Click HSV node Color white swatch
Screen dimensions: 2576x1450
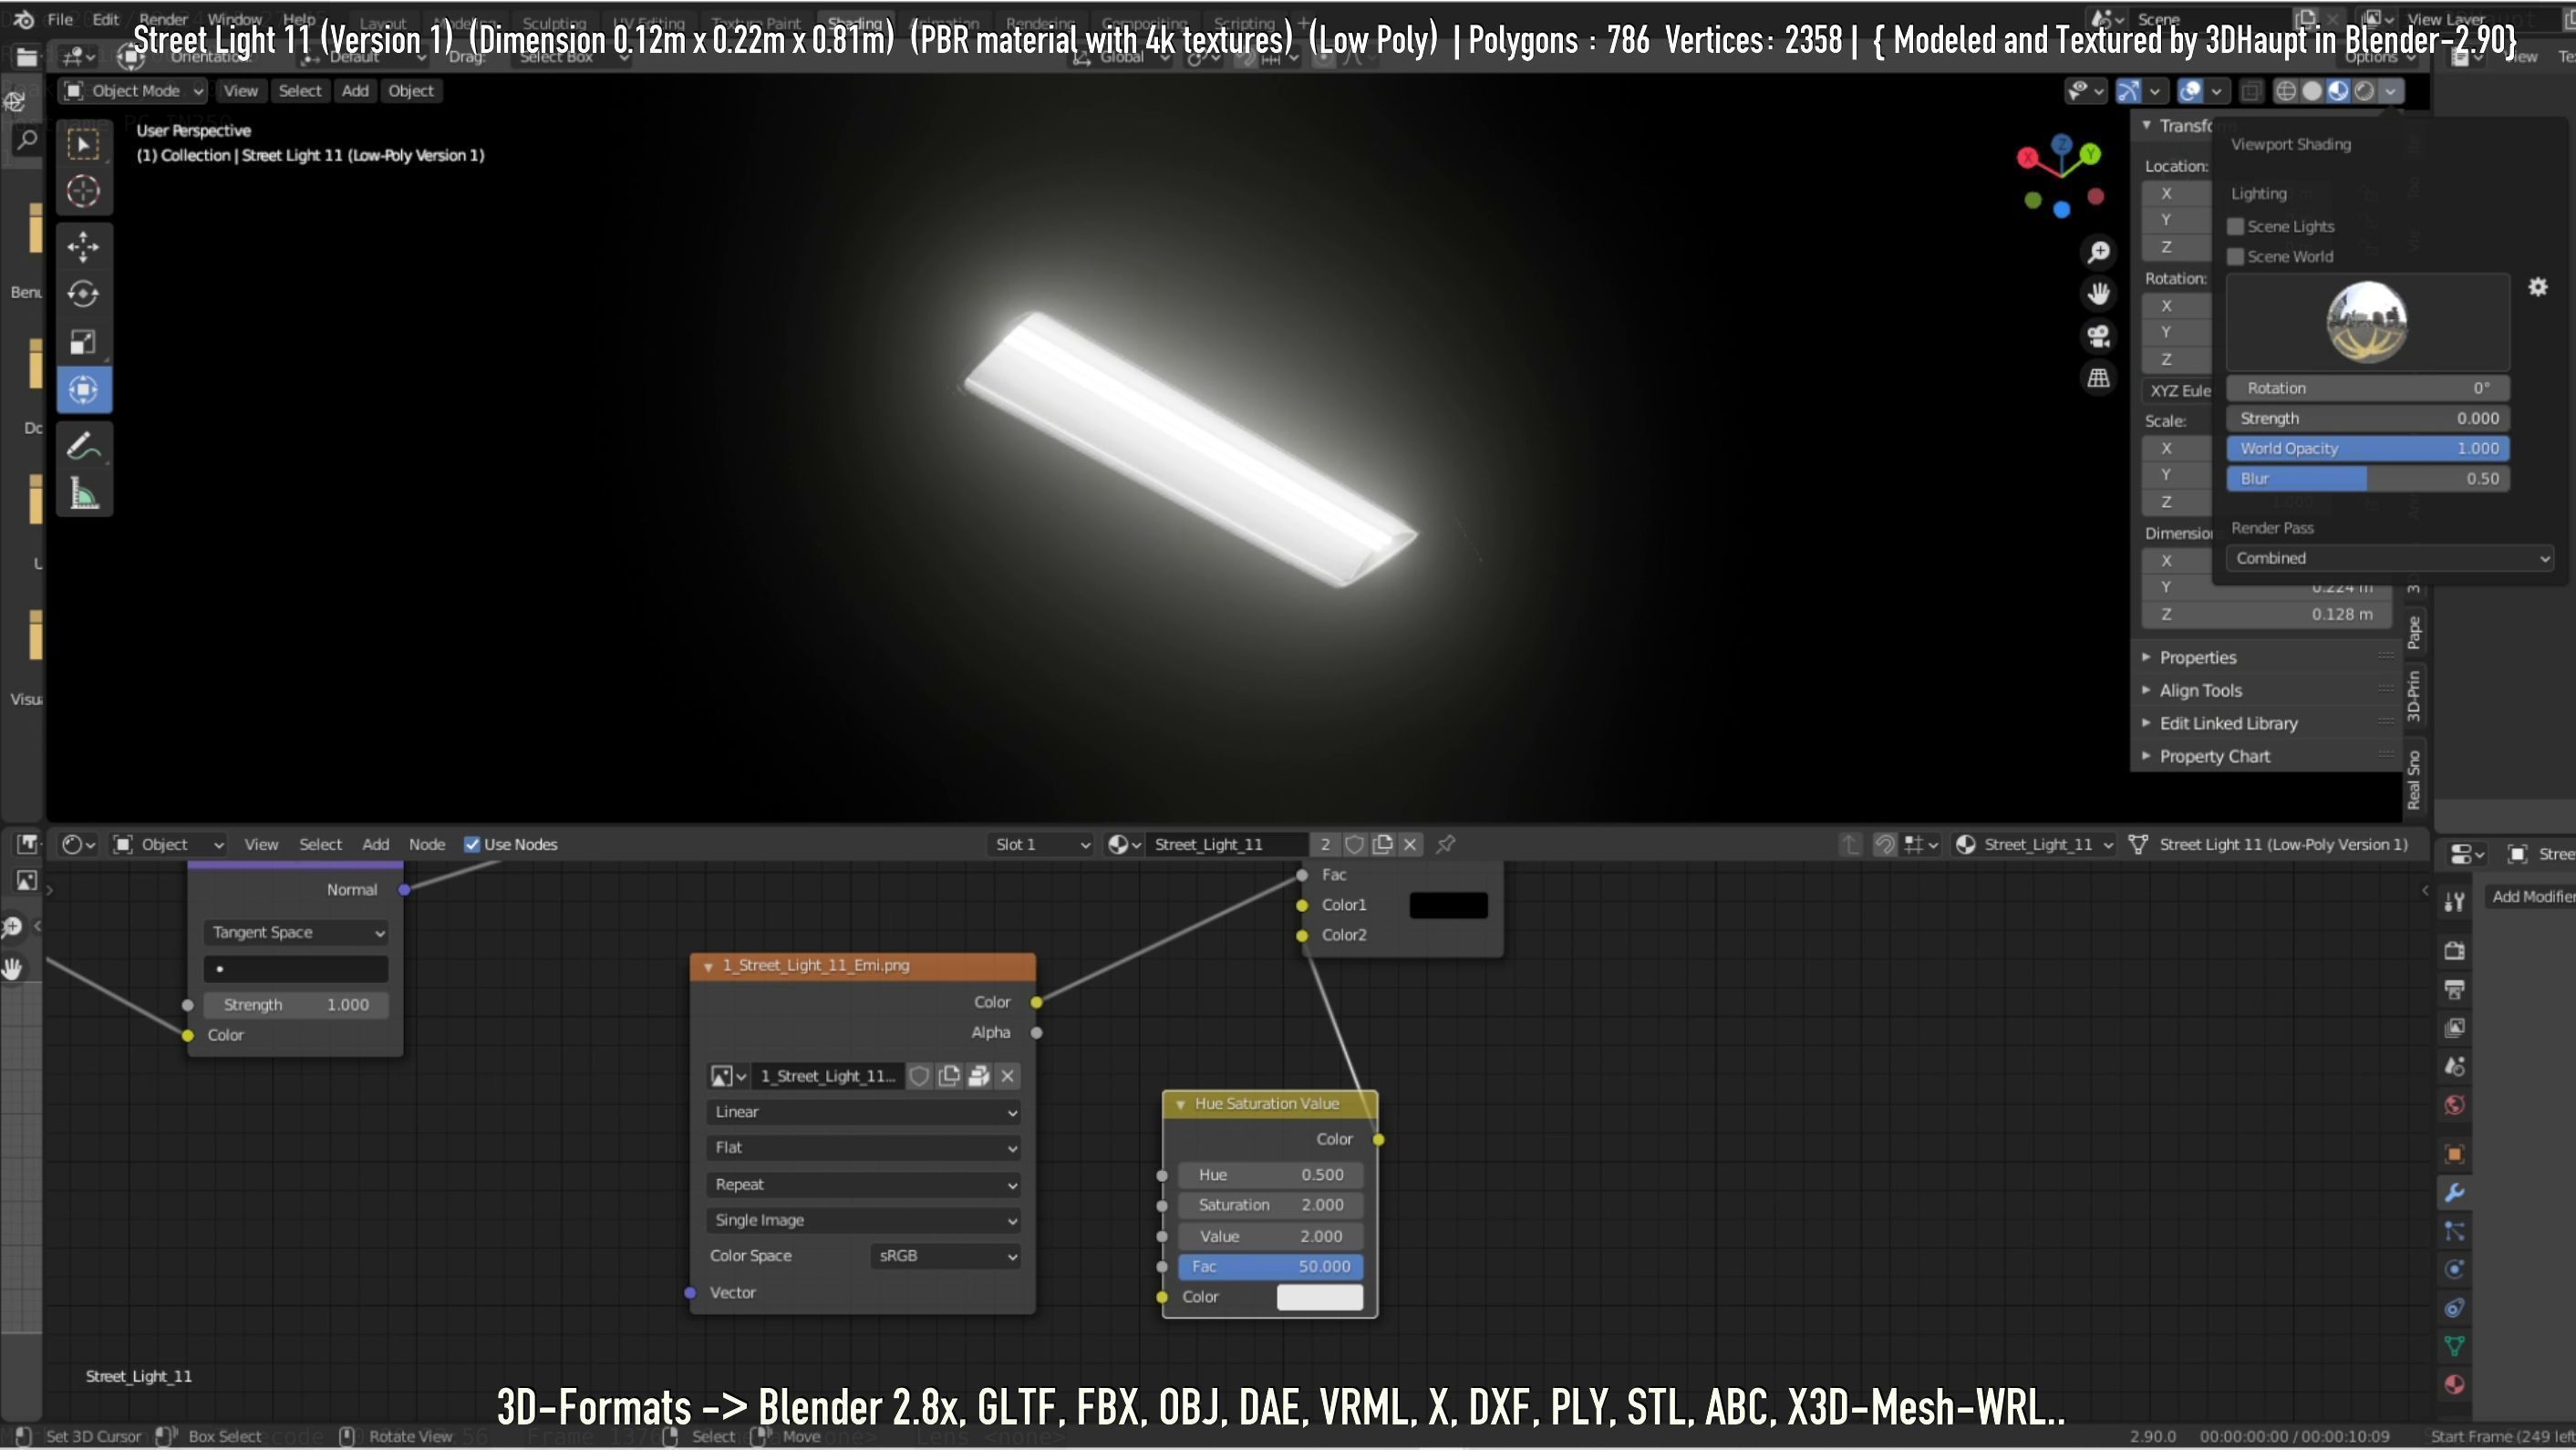coord(1320,1297)
